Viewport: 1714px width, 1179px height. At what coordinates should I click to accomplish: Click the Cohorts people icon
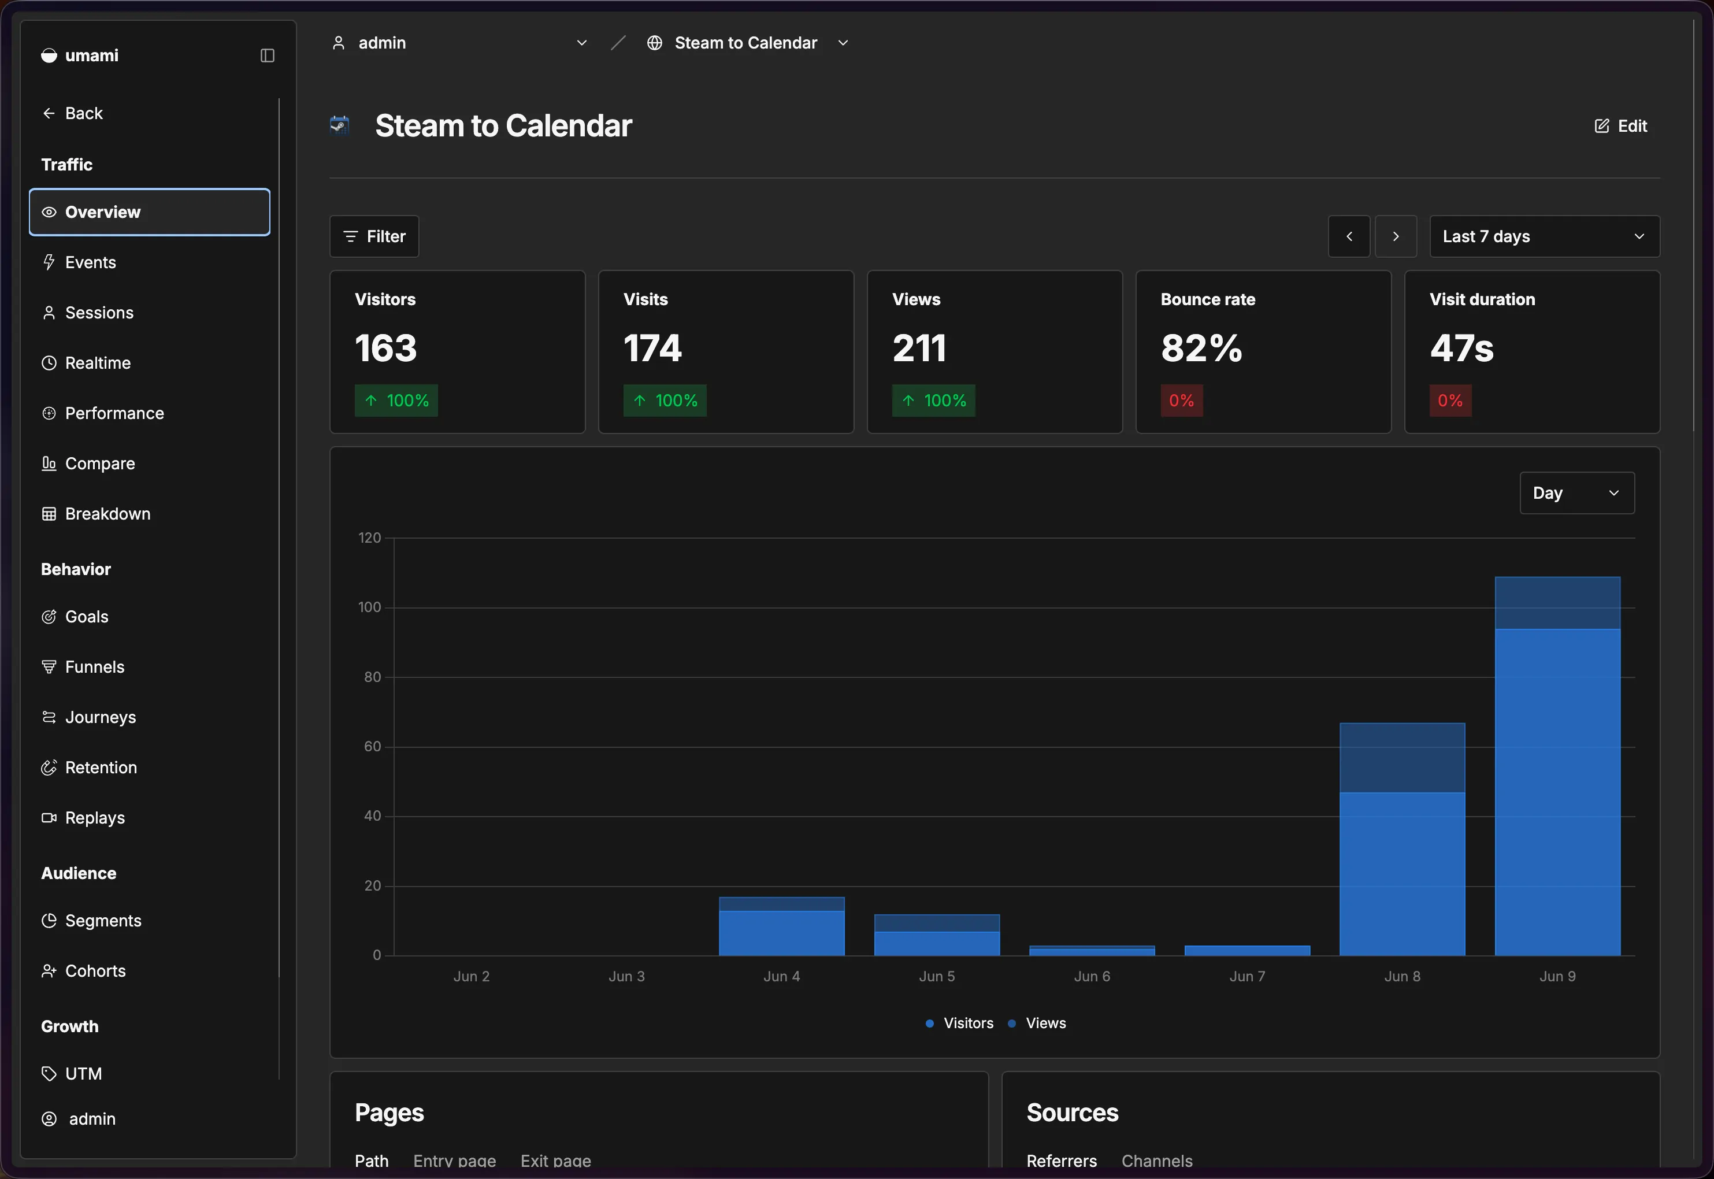[x=49, y=971]
